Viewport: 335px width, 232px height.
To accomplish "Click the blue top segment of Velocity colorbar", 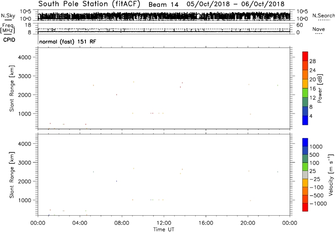I will click(x=305, y=142).
